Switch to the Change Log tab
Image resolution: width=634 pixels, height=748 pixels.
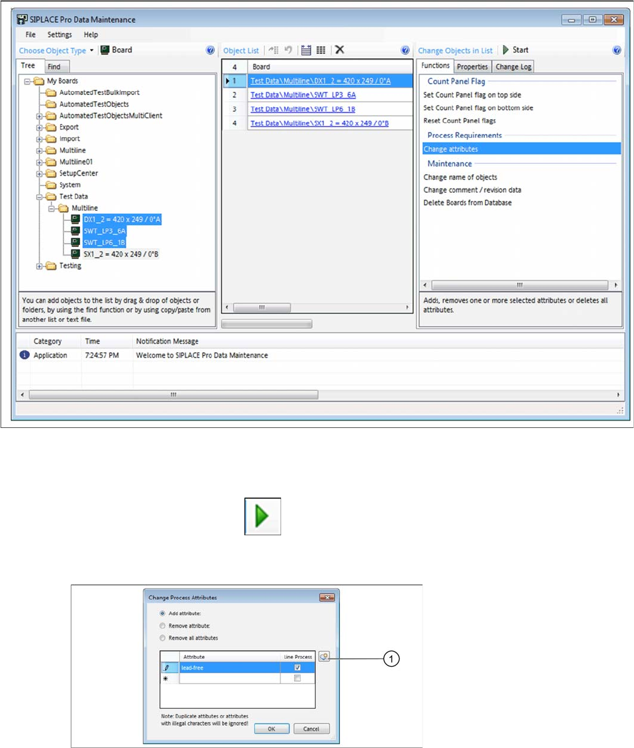[514, 66]
